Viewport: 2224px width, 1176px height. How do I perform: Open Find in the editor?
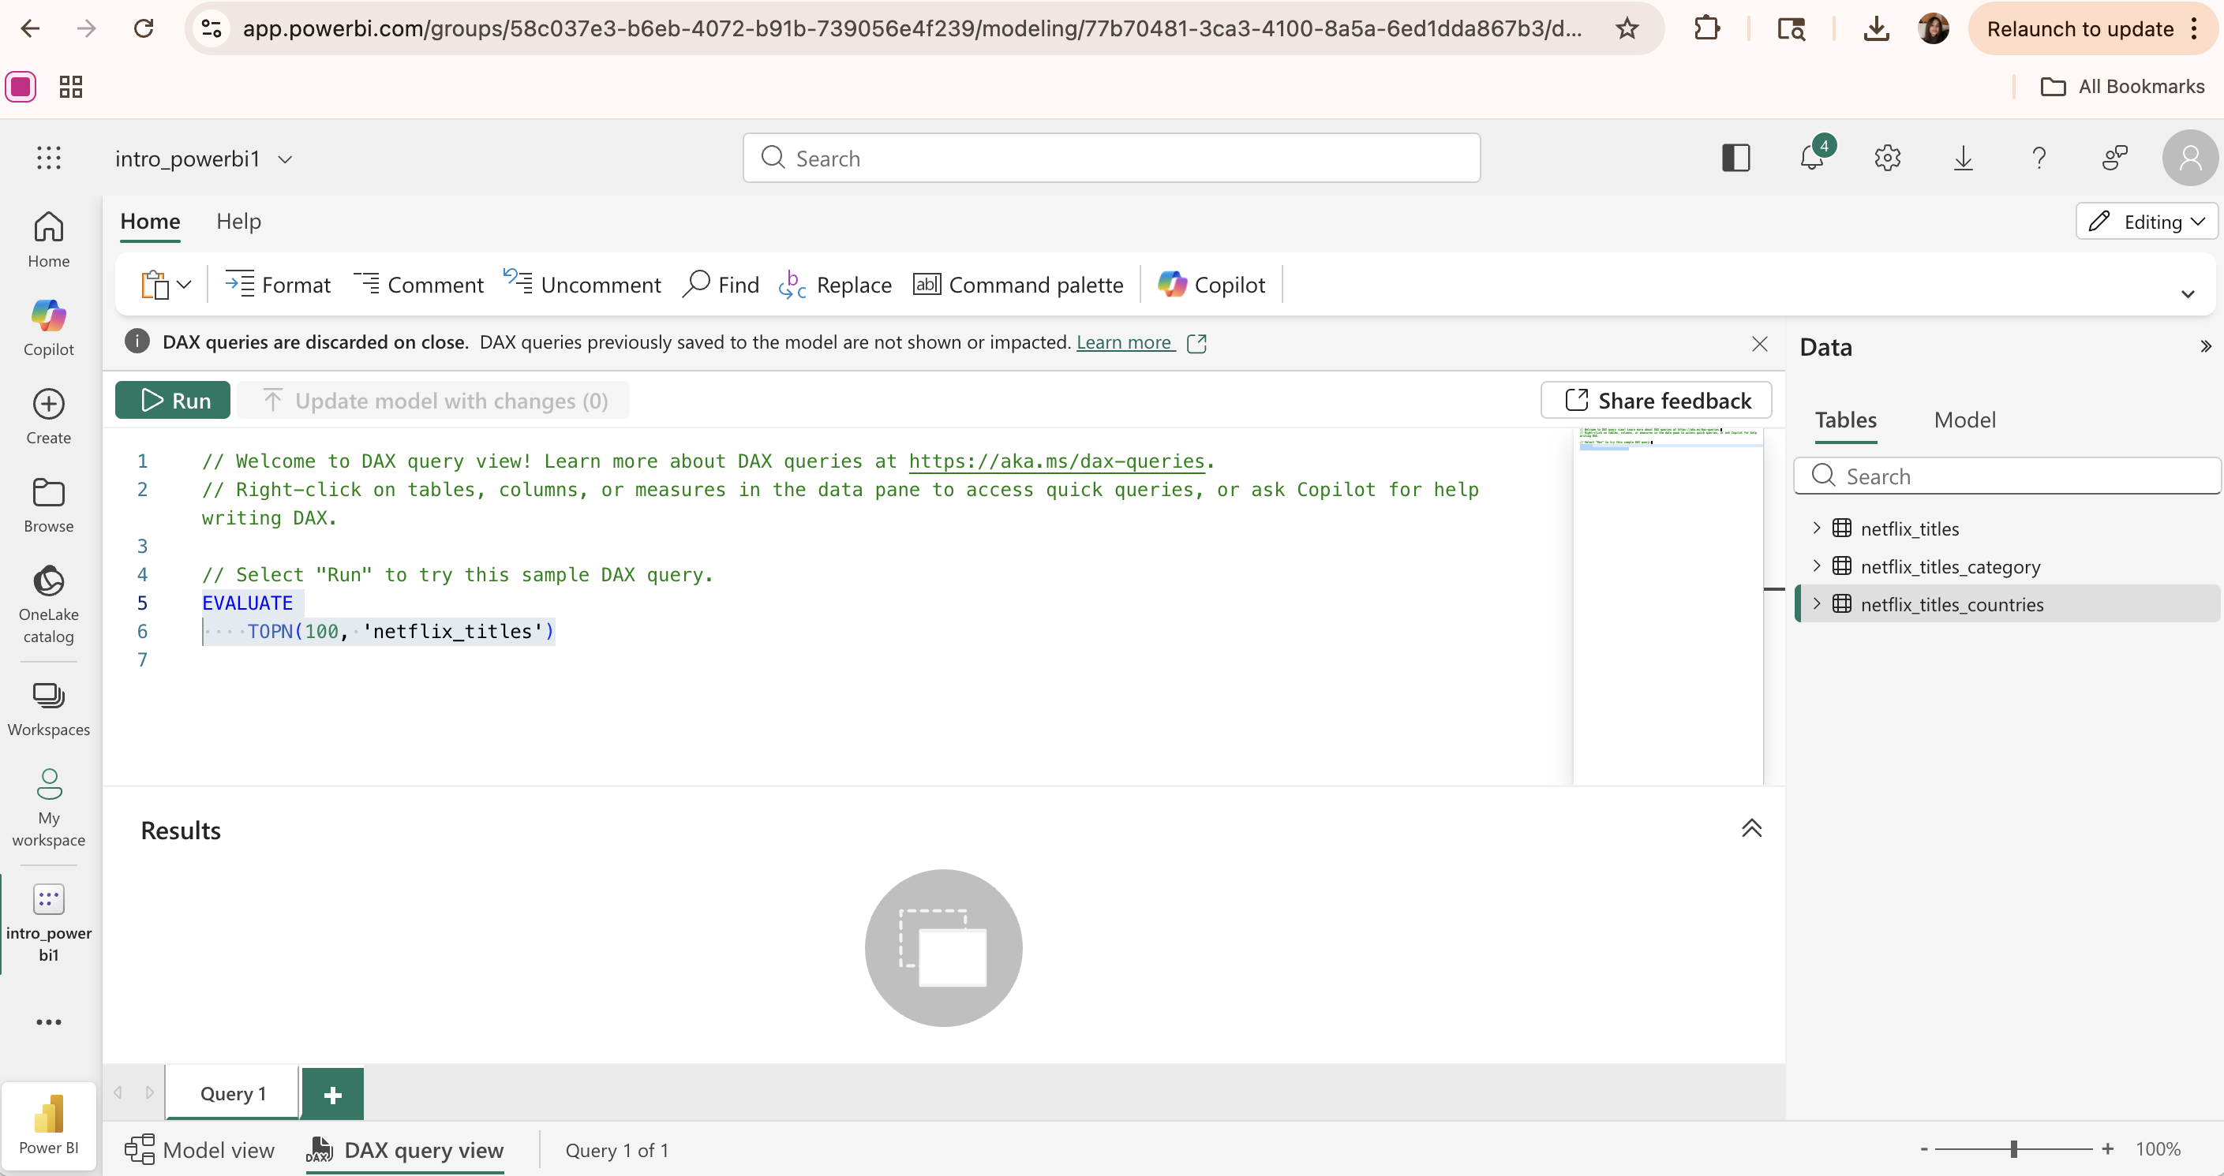point(721,284)
